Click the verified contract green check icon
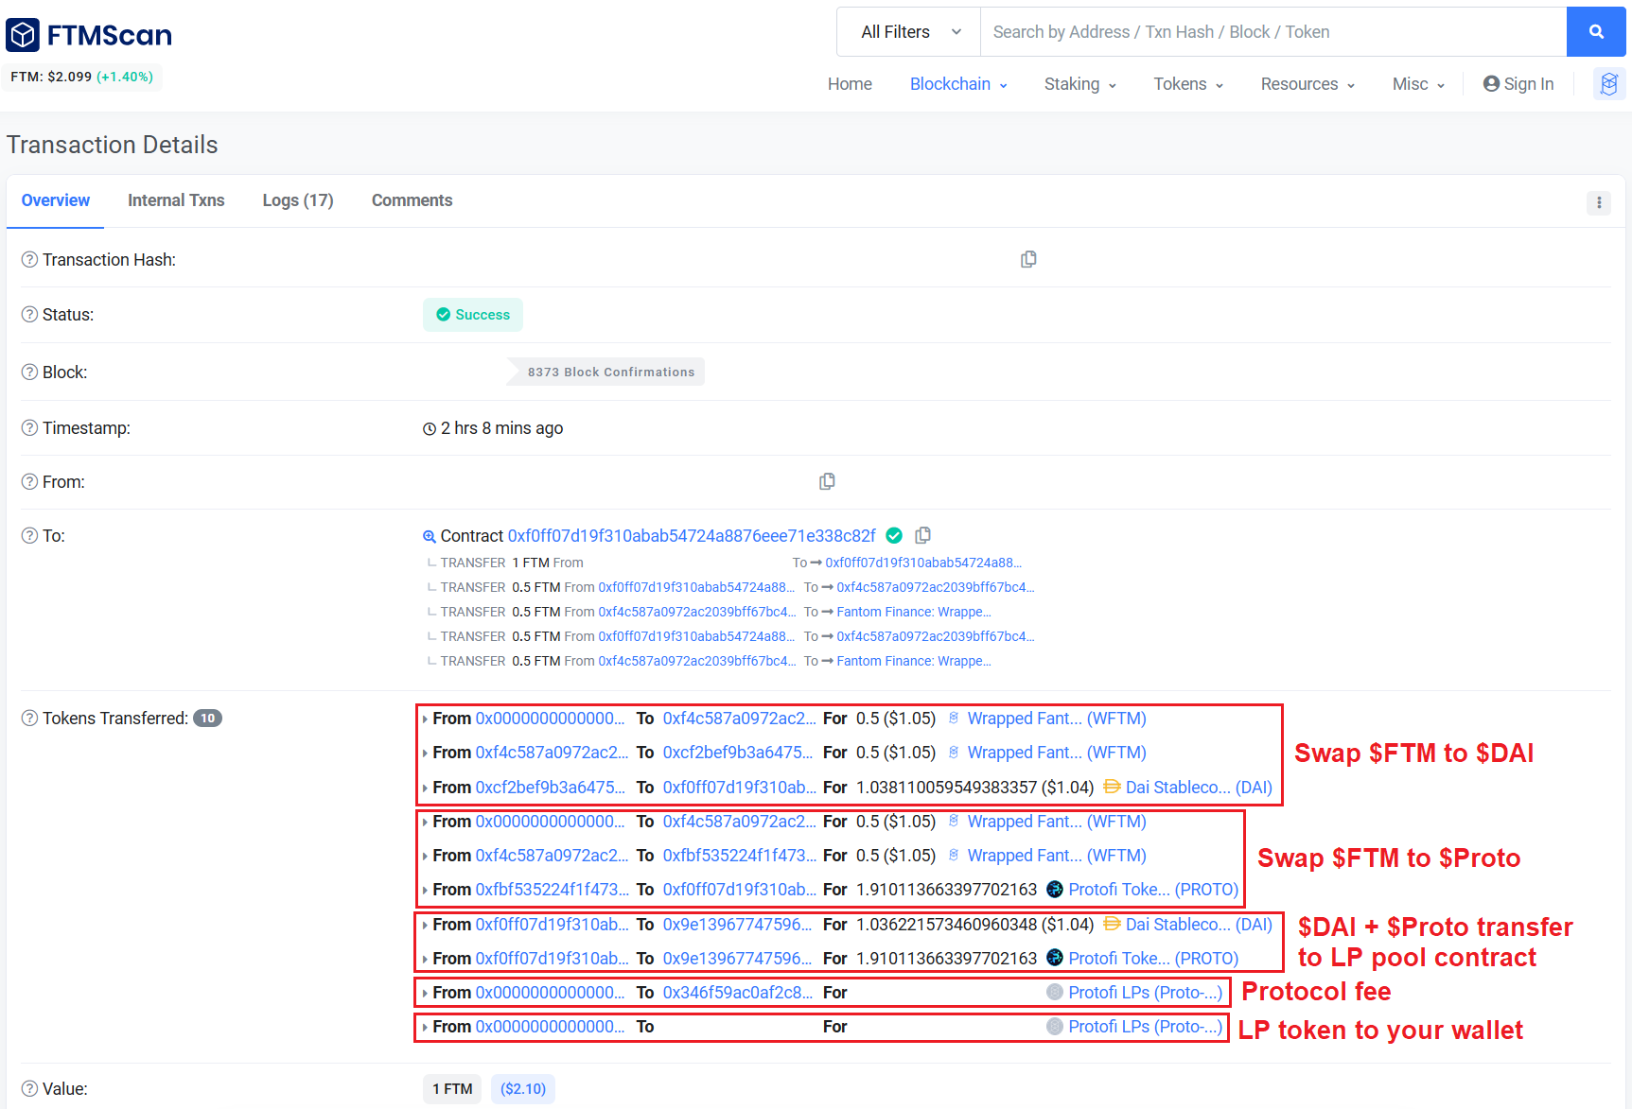The image size is (1632, 1109). click(x=894, y=536)
